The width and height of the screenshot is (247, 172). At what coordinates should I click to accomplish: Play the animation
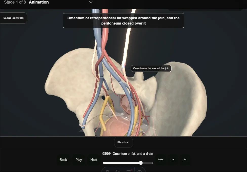pos(79,160)
